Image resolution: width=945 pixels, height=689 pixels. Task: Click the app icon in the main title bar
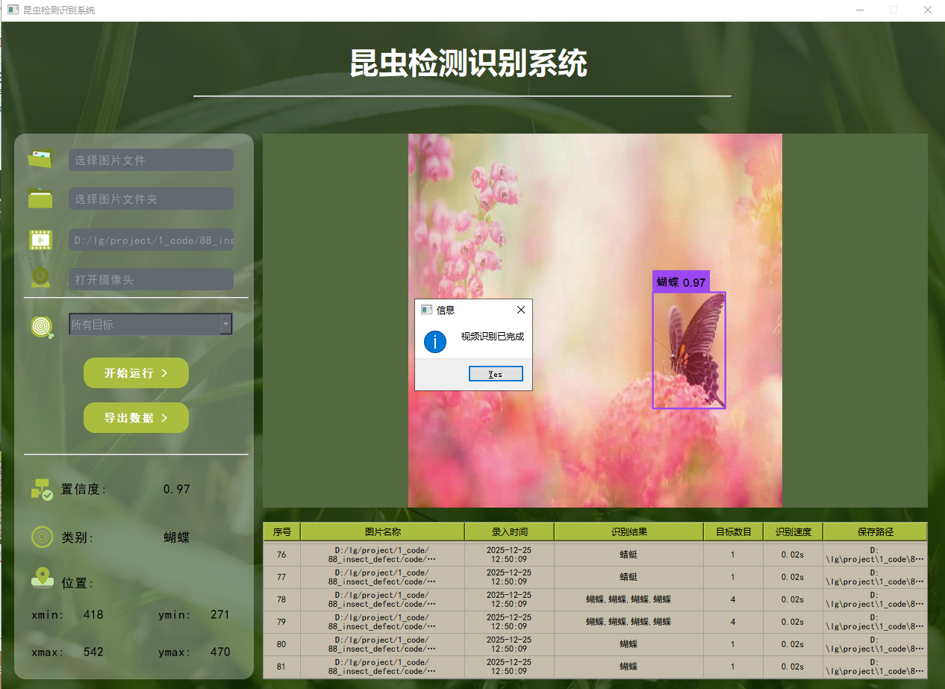[x=13, y=10]
